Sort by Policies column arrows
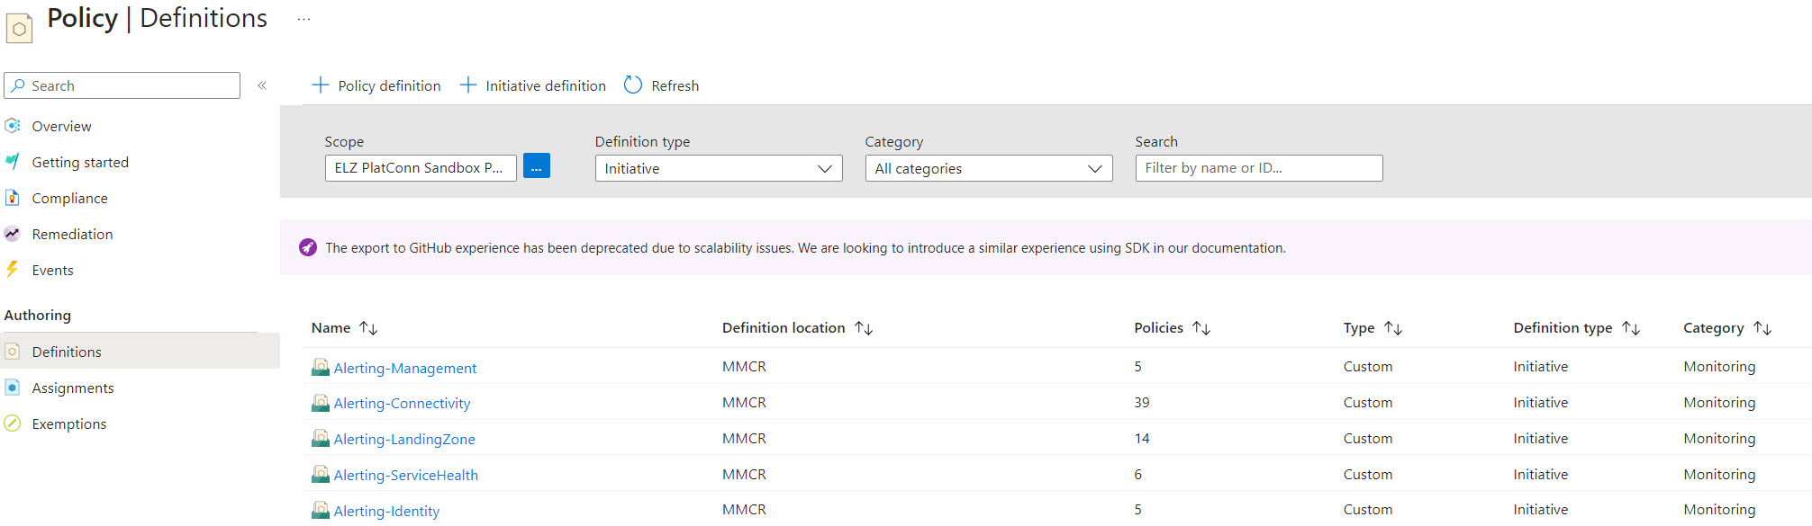1812x526 pixels. (1201, 328)
